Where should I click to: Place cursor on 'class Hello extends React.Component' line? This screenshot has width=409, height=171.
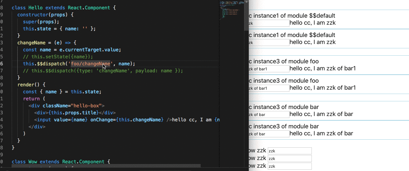(63, 7)
